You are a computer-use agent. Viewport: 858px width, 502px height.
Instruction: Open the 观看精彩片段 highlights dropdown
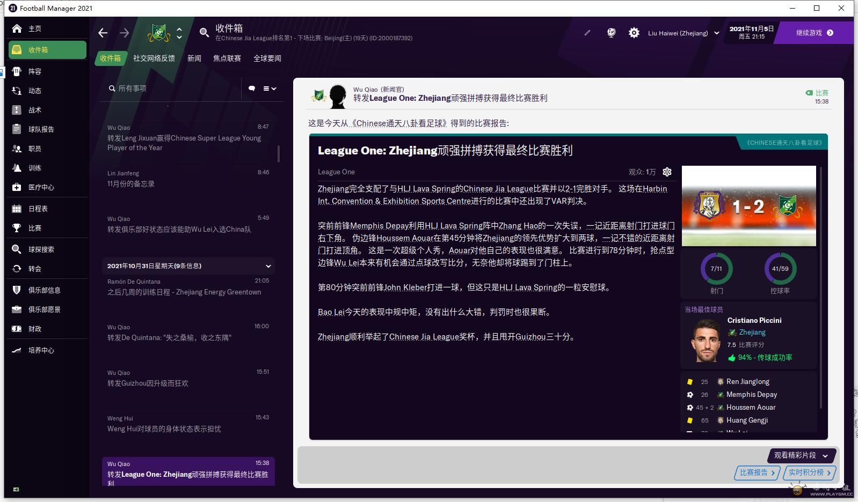click(801, 455)
